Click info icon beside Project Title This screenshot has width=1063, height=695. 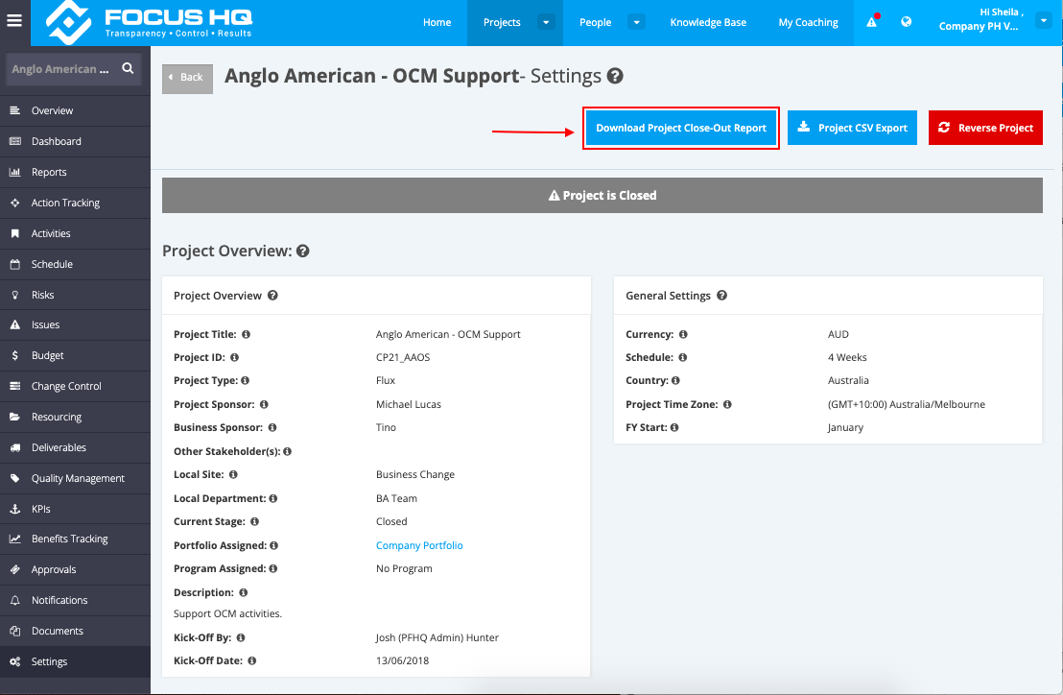click(x=247, y=334)
